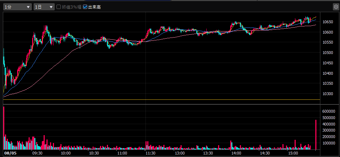Image resolution: width=340 pixels, height=157 pixels.
Task: Click the 300000 volume axis label
Action: [x=329, y=130]
